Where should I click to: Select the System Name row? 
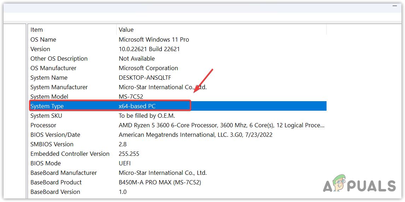tap(49, 78)
